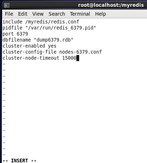Open the Edit menu

coord(23,14)
